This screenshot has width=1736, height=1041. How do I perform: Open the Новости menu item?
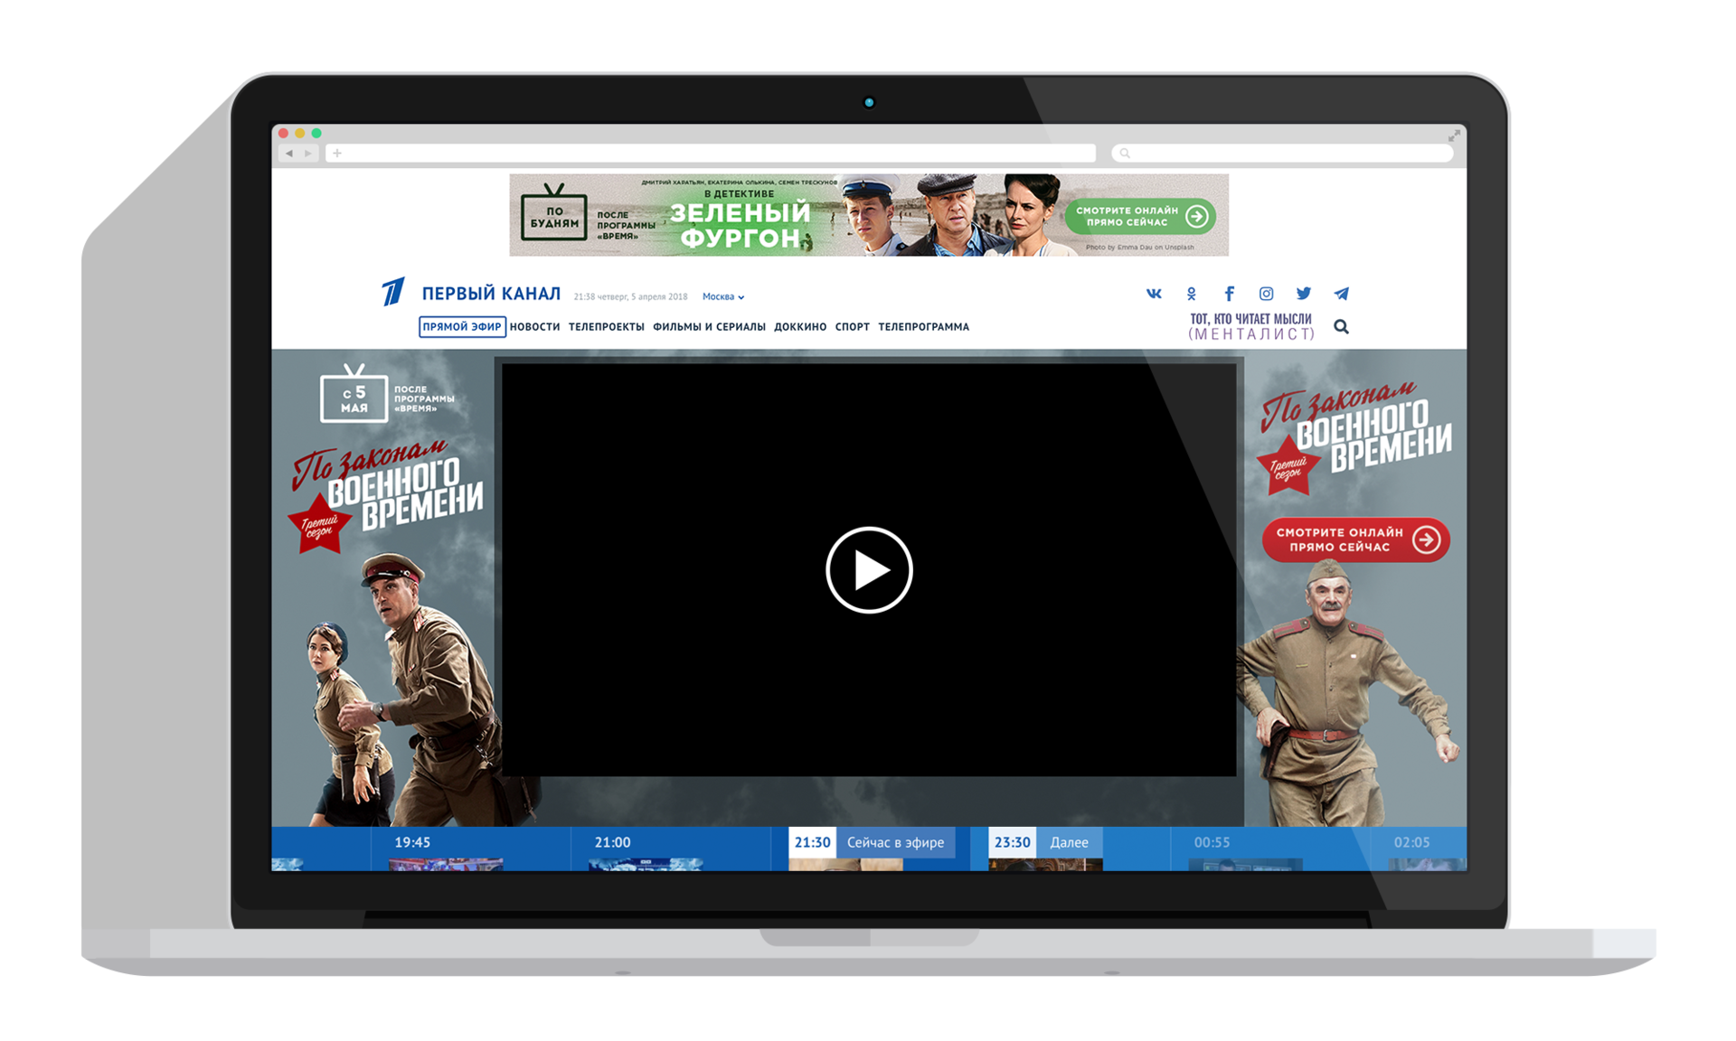tap(534, 327)
